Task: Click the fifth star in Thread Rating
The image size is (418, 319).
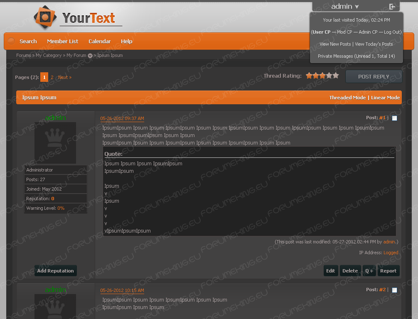Action: tap(336, 76)
